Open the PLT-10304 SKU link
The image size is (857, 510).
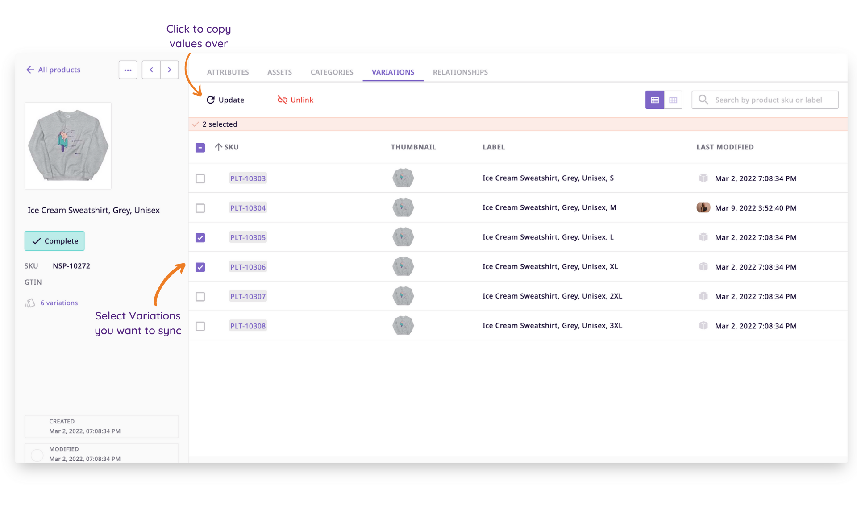click(x=248, y=208)
